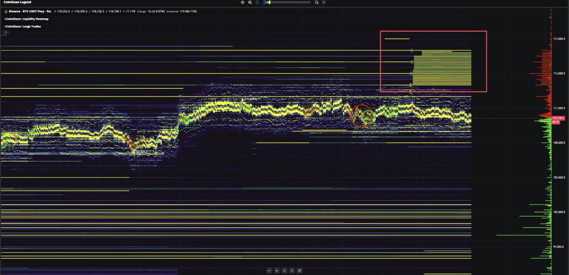
Task: Open the camera screenshot tool
Action: [x=250, y=2]
